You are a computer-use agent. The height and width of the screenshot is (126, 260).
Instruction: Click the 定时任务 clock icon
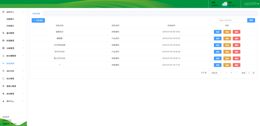click(x=3, y=71)
